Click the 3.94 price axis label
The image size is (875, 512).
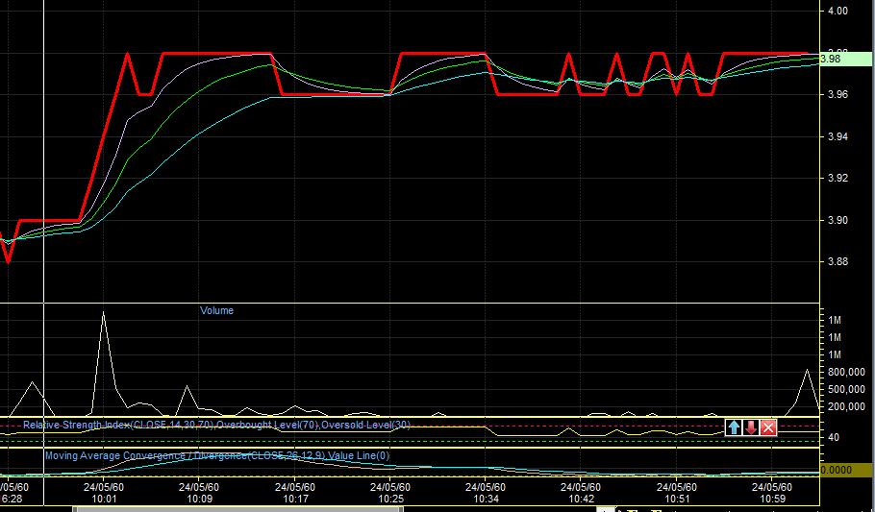[x=838, y=136]
